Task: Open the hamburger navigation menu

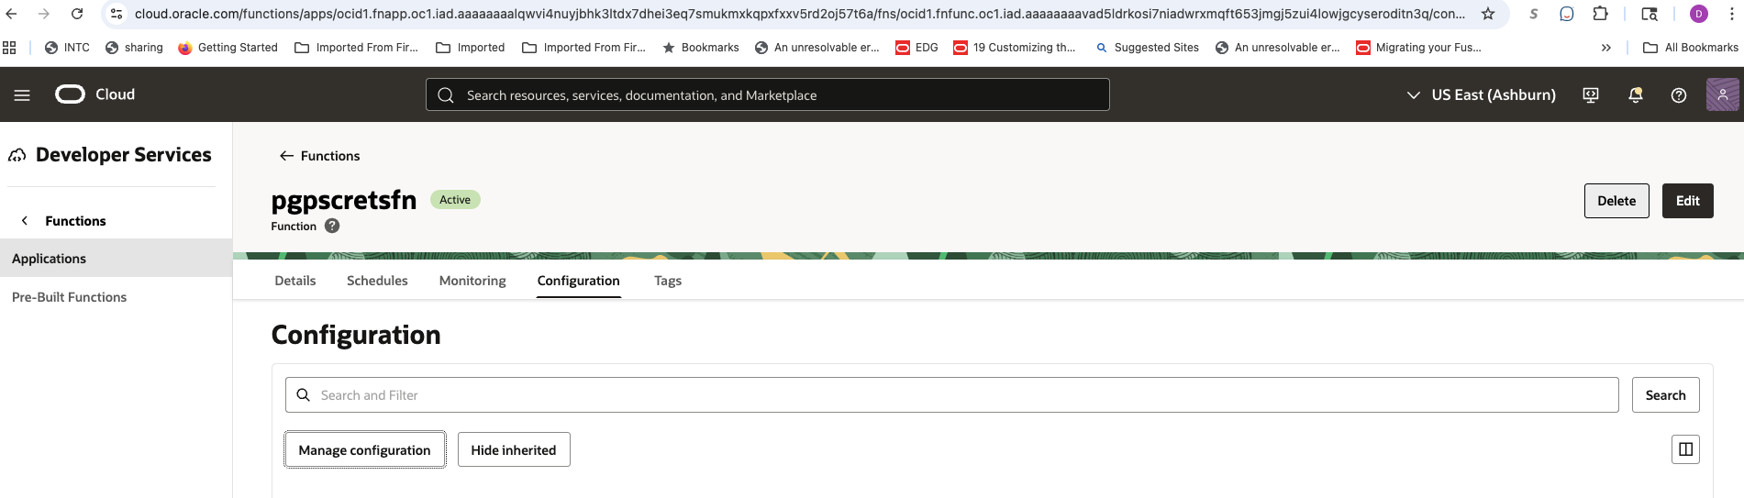Action: click(22, 94)
